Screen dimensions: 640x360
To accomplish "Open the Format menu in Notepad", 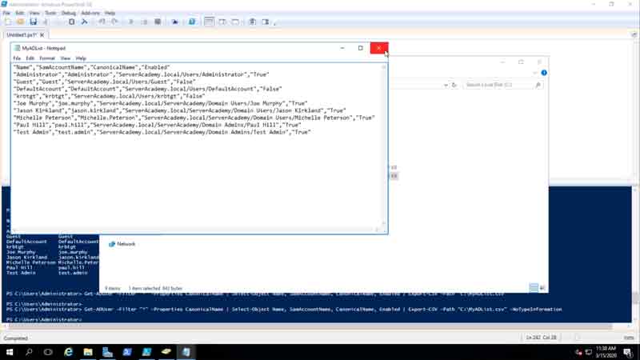I will pos(47,58).
